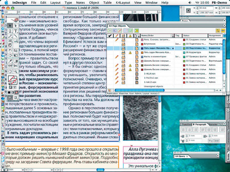This screenshot has height=172, width=230.
Task: Click Apply Color black swatch in toolbox
Action: [x=9, y=92]
